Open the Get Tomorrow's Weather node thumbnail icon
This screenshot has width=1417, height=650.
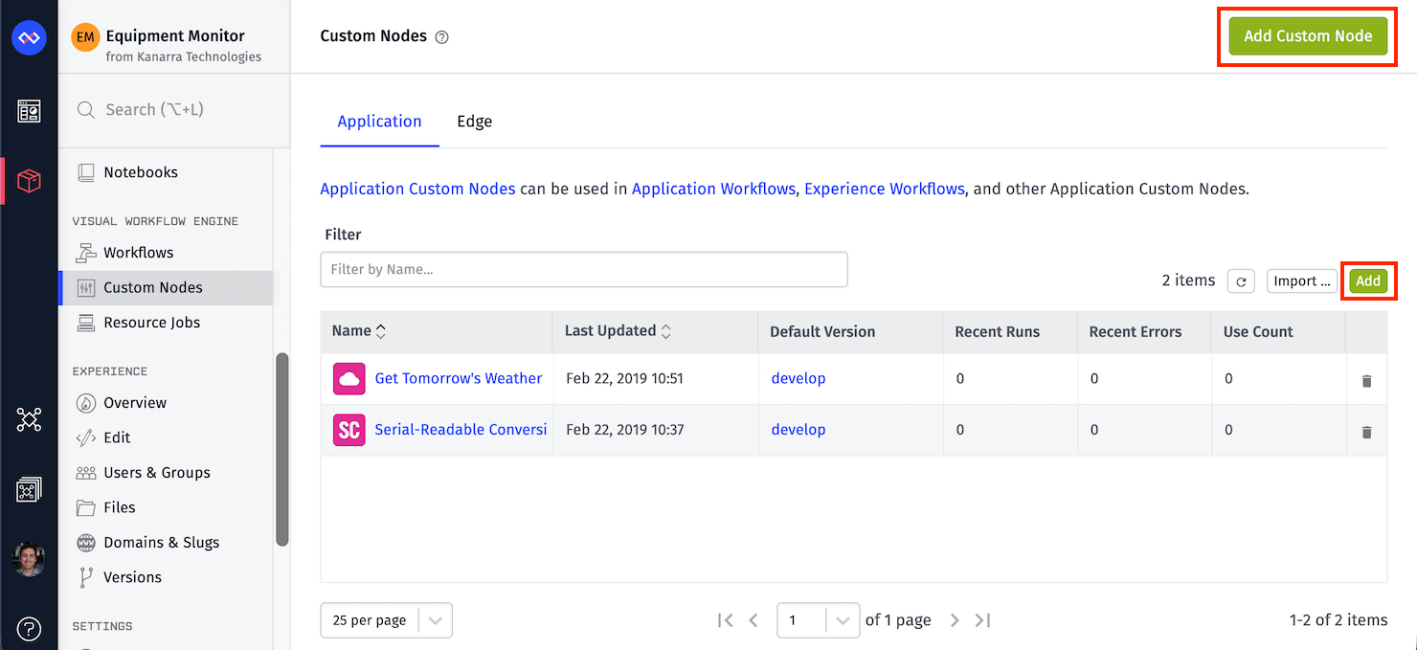click(x=349, y=379)
